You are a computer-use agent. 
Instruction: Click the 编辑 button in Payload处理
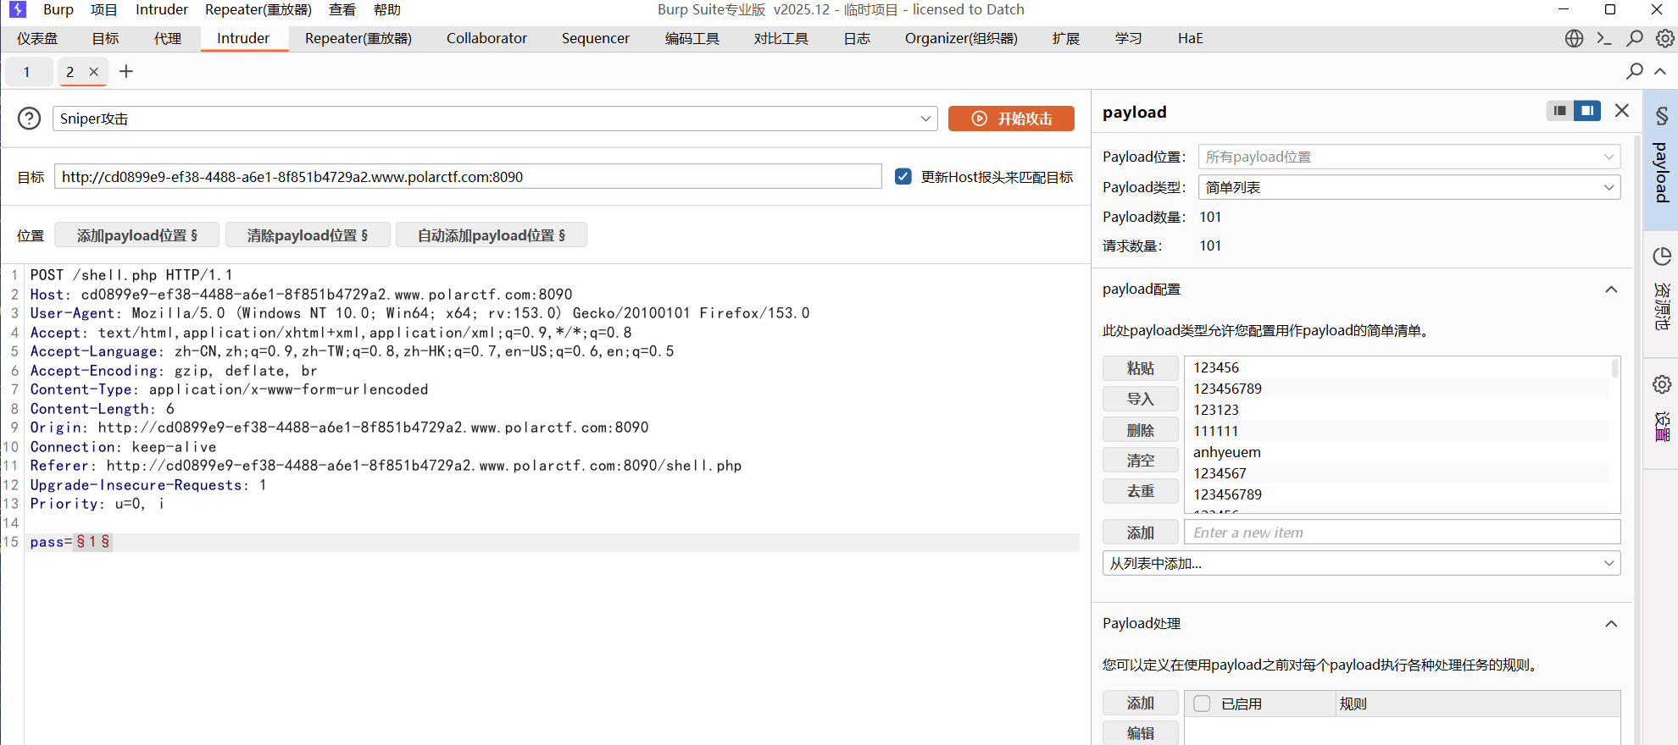tap(1141, 733)
